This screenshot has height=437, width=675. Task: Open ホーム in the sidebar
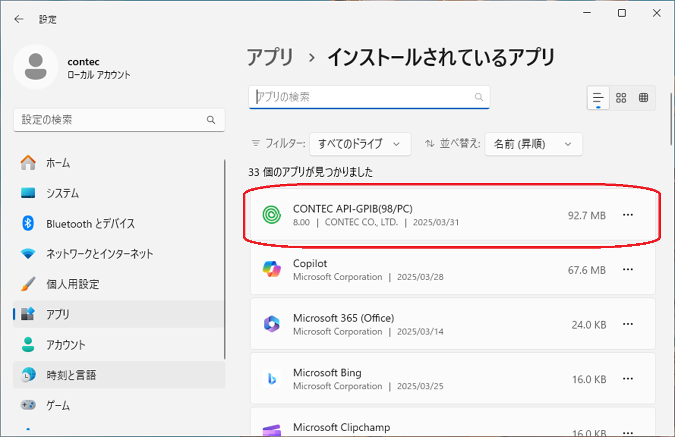click(x=119, y=163)
